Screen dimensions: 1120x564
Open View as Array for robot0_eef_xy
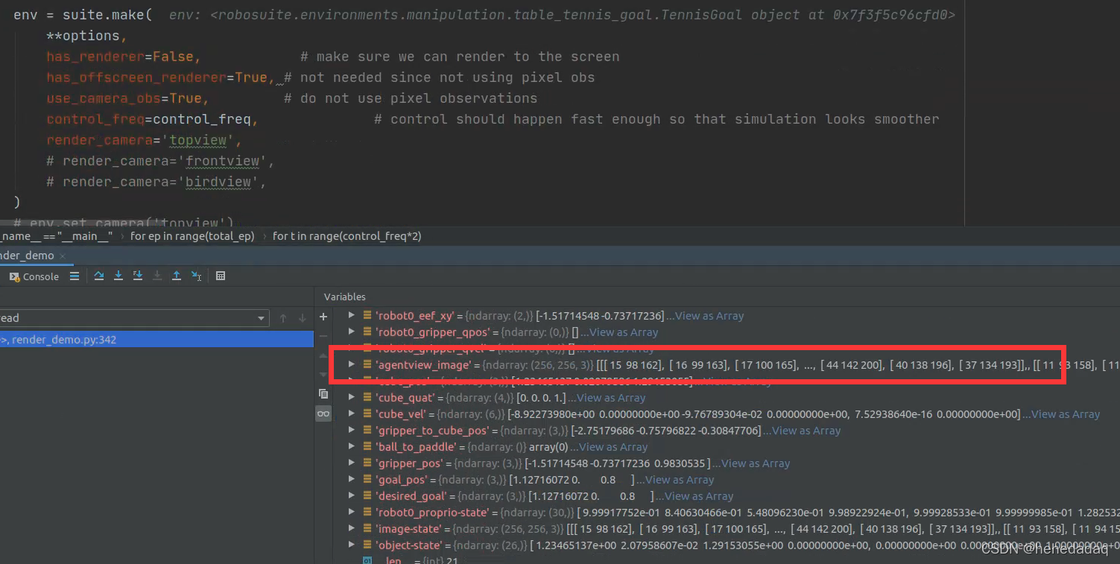click(x=709, y=316)
